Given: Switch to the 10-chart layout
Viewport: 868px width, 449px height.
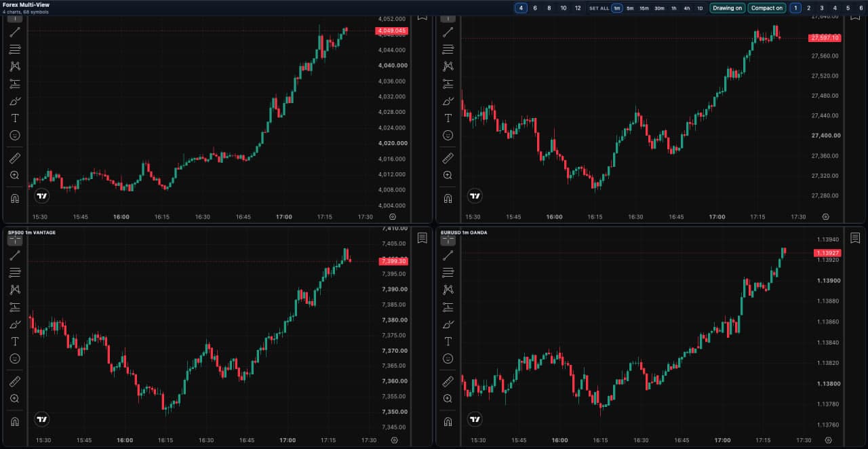Looking at the screenshot, I should click(564, 8).
